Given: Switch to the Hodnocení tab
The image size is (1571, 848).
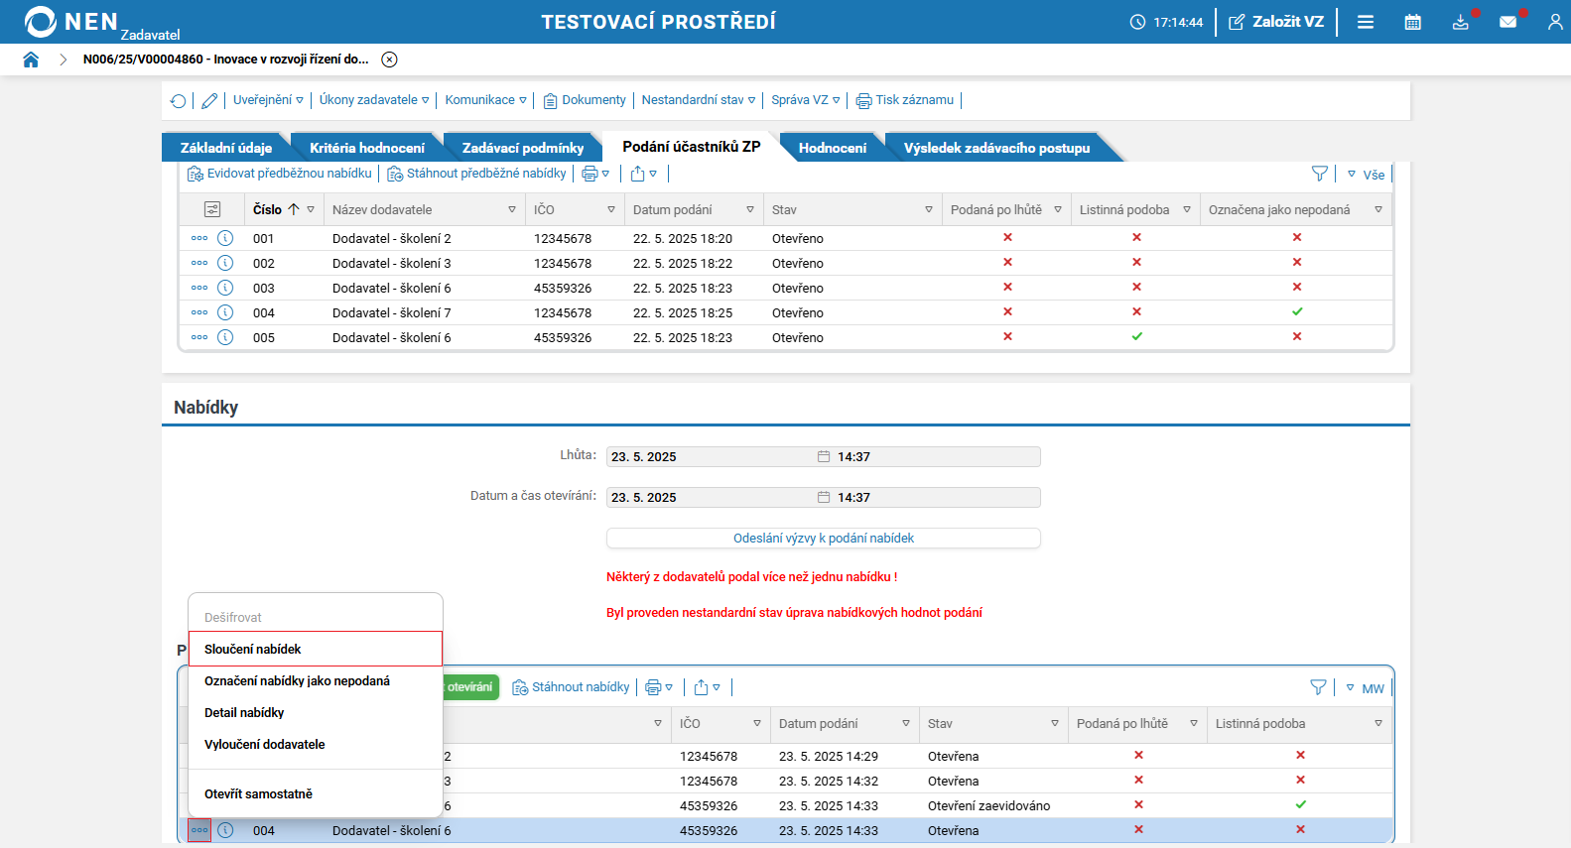Looking at the screenshot, I should tap(832, 148).
